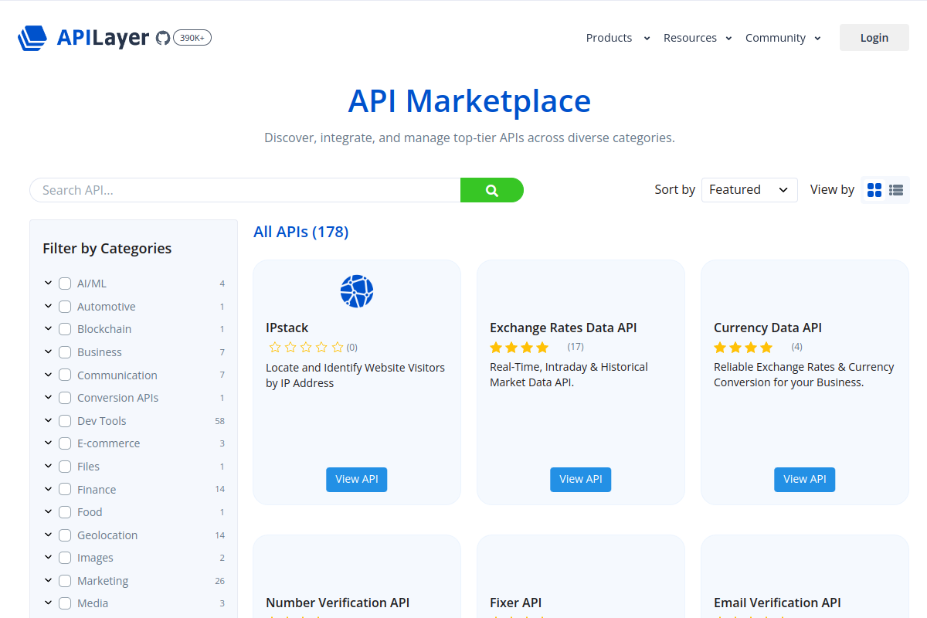Check the Blockchain category checkbox
The image size is (927, 618).
[65, 329]
